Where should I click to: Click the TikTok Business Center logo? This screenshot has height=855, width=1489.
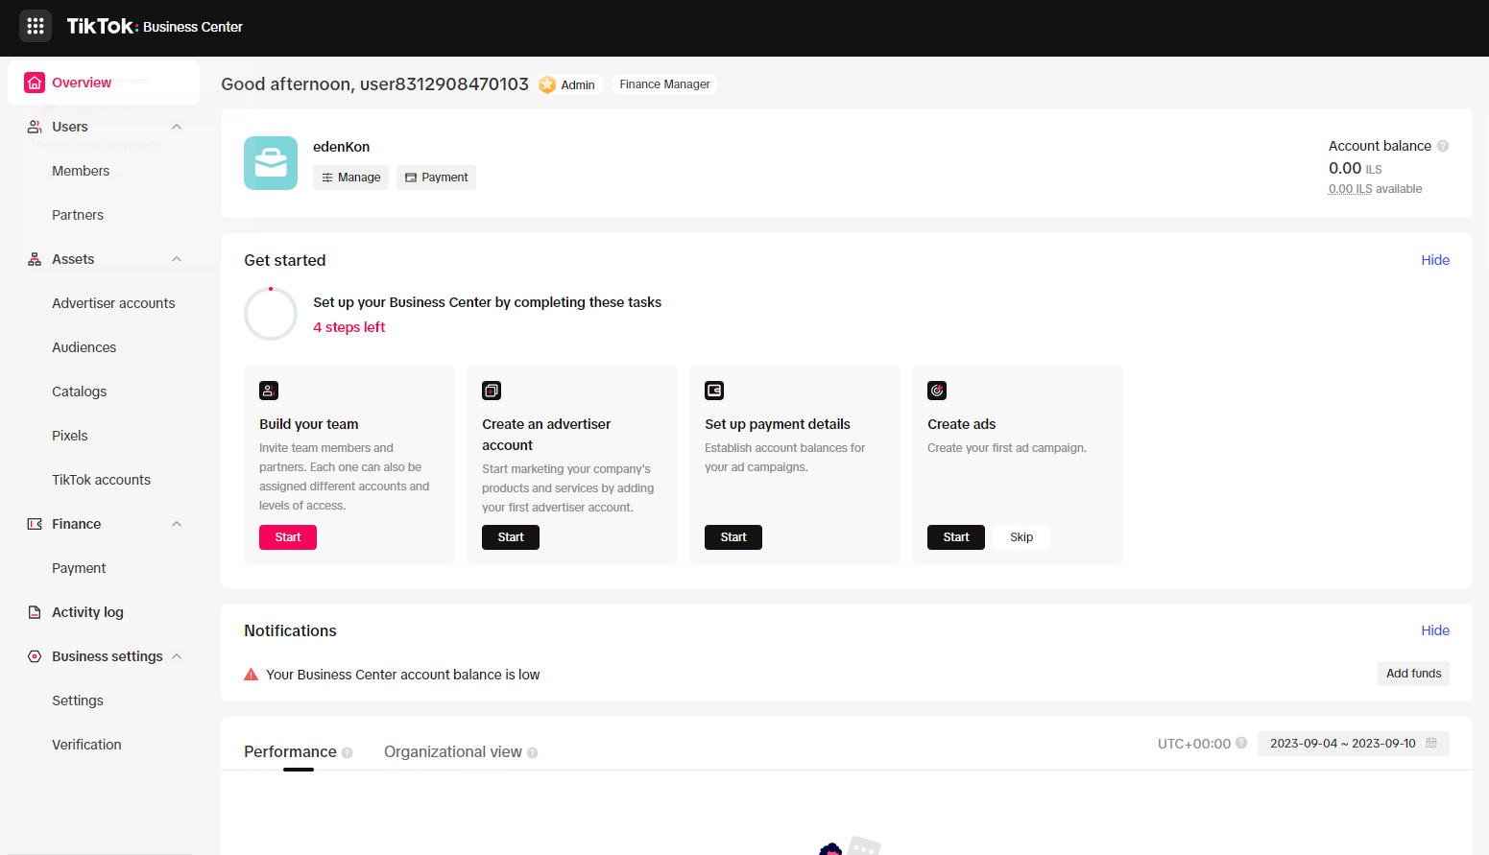coord(155,26)
